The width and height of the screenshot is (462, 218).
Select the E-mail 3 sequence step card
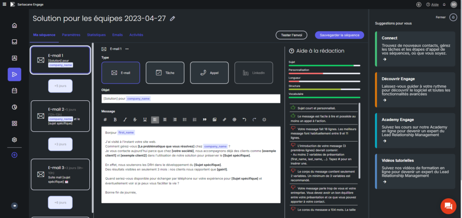pyautogui.click(x=60, y=174)
